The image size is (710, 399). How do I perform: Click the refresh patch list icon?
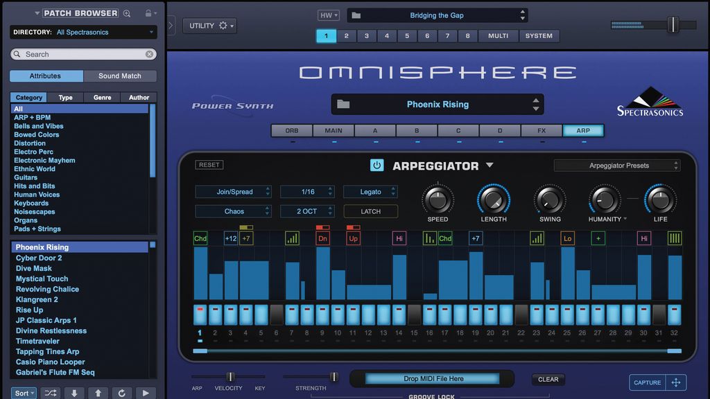(x=122, y=393)
